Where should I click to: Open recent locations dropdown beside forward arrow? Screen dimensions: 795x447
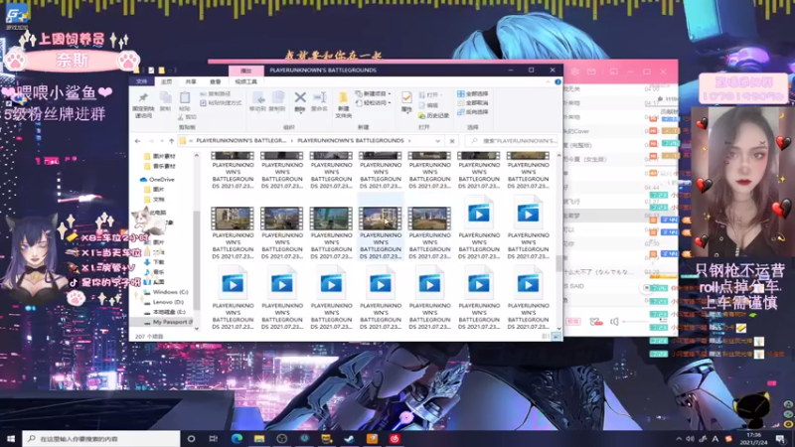(x=162, y=141)
